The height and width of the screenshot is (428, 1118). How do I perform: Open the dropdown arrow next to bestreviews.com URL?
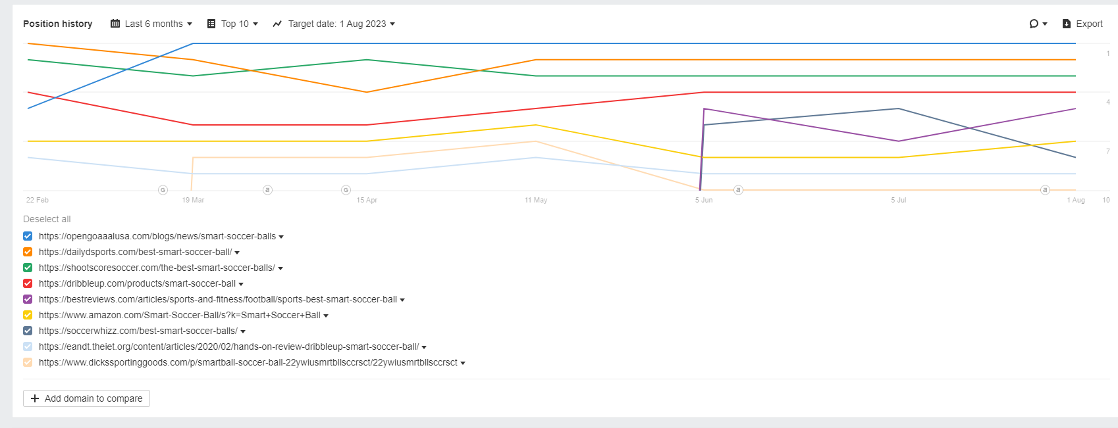point(402,300)
